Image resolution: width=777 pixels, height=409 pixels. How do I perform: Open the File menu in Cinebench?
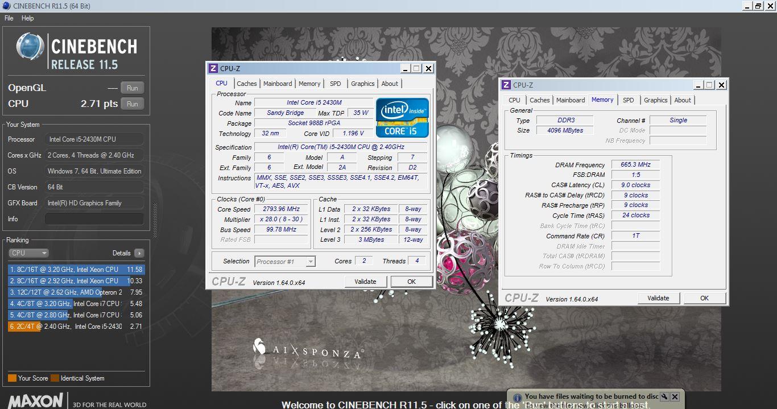coord(9,18)
